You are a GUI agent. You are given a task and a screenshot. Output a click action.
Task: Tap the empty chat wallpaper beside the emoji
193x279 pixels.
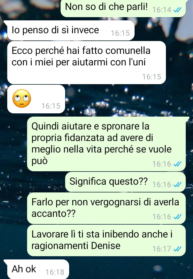125,100
